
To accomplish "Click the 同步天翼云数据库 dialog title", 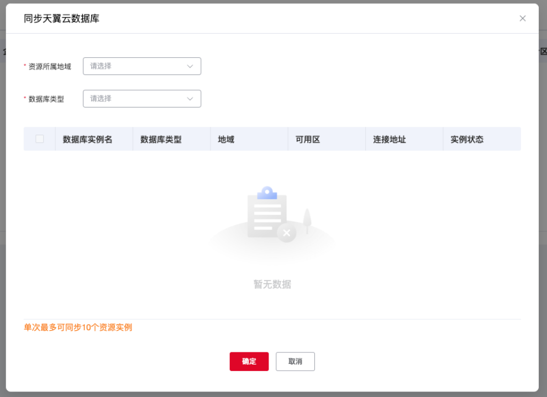I will pos(61,18).
